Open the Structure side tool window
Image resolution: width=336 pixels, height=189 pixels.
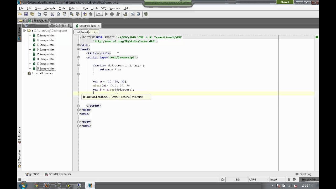(x=19, y=135)
